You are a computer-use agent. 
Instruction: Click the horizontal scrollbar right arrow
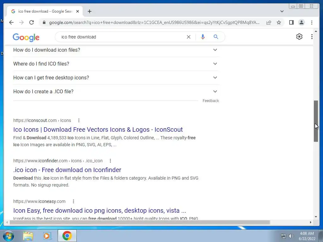tap(311, 222)
